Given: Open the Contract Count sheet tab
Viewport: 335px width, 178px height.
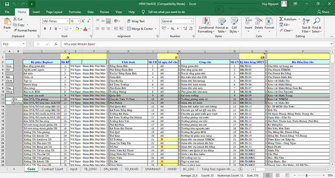Looking at the screenshot, I should click(53, 169).
